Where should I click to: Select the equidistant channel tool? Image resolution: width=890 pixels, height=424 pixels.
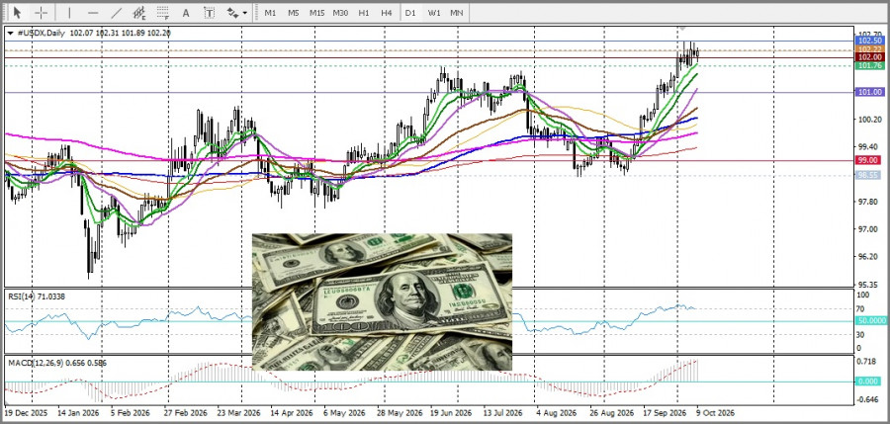(139, 12)
